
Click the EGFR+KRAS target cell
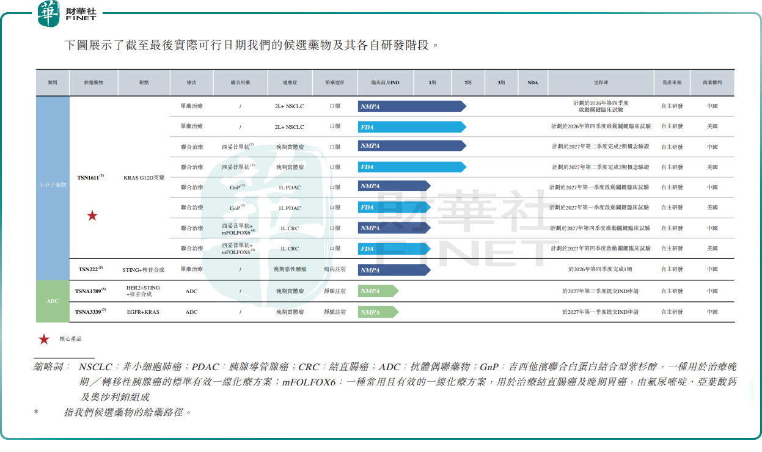click(x=144, y=312)
